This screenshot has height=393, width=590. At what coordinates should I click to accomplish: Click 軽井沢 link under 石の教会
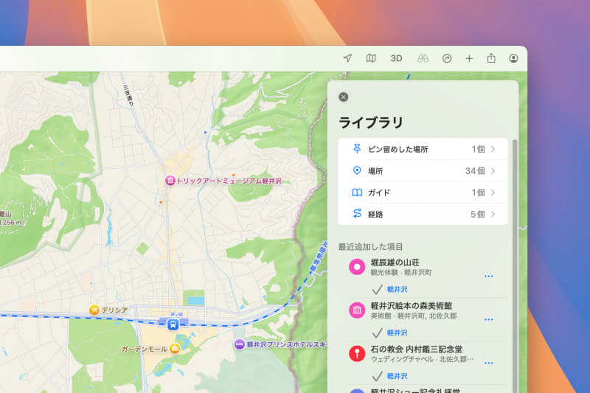tap(397, 376)
